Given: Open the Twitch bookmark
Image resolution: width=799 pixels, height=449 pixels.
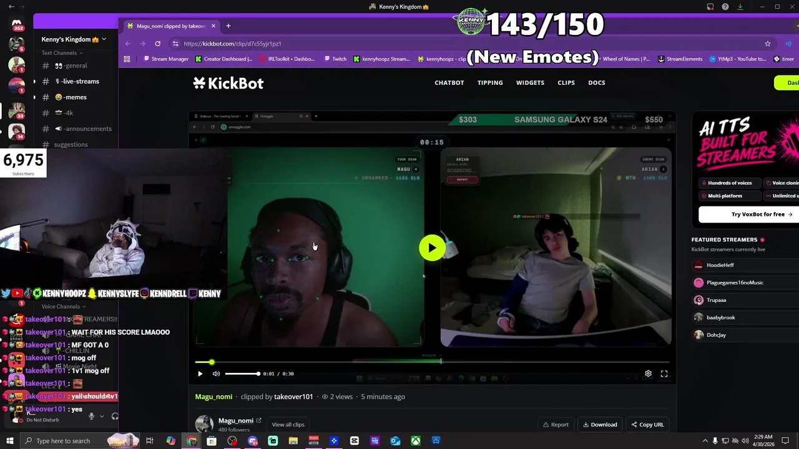Looking at the screenshot, I should click(334, 59).
